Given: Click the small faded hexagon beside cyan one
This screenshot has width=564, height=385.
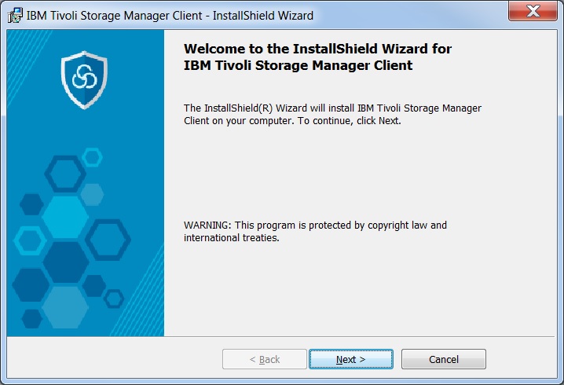Looking at the screenshot, I should tap(92, 195).
